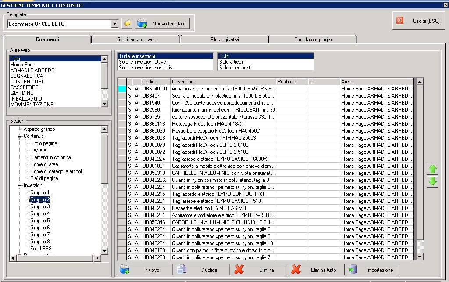This screenshot has width=449, height=282.
Task: Sort table by Descrizione column header
Action: click(223, 82)
